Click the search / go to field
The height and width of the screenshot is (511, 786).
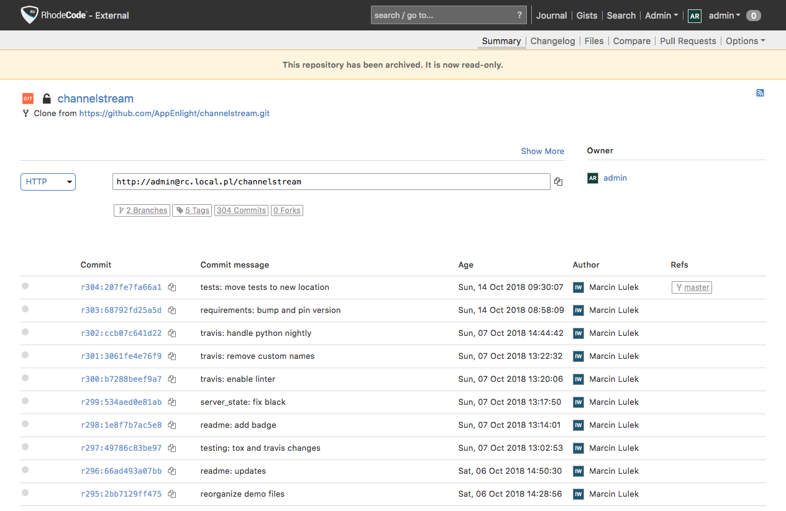[x=442, y=16]
